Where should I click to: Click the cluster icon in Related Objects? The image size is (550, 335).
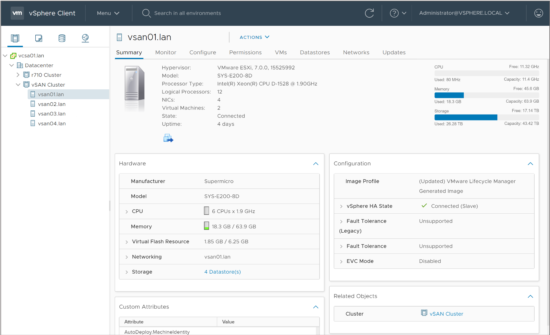(424, 313)
